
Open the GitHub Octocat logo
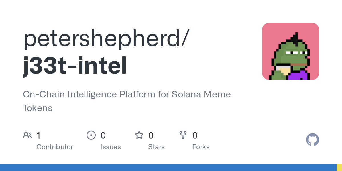point(312,140)
